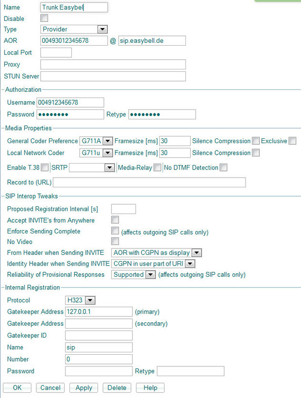The image size is (301, 398).
Task: Toggle the Media-Relay checkbox
Action: [157, 168]
